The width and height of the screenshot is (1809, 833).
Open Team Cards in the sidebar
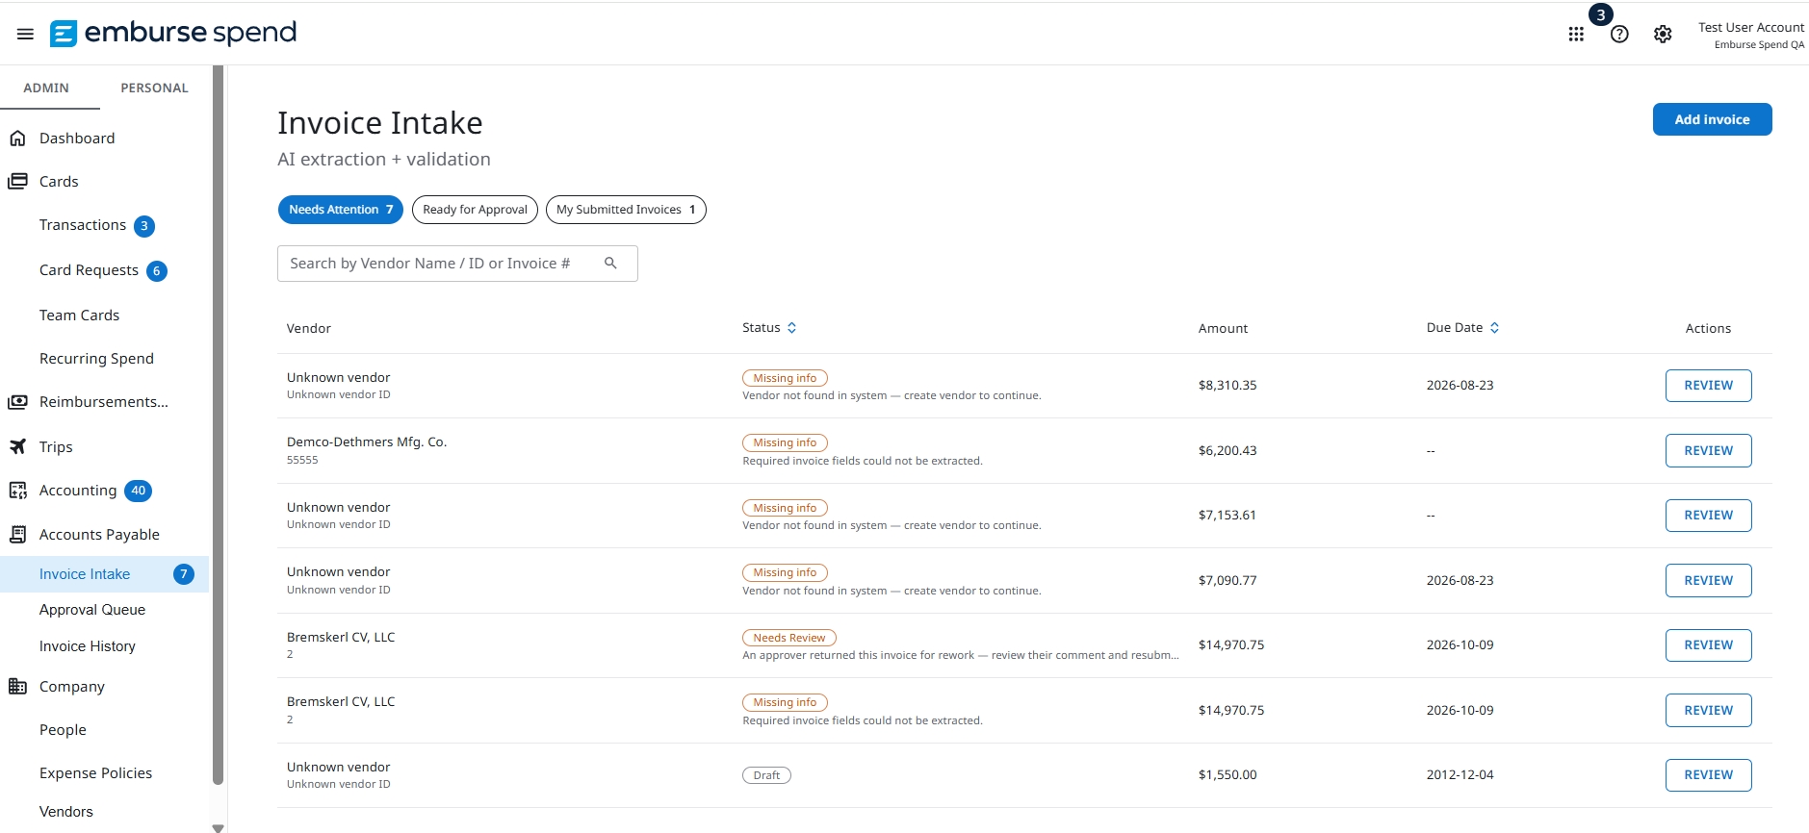coord(80,316)
